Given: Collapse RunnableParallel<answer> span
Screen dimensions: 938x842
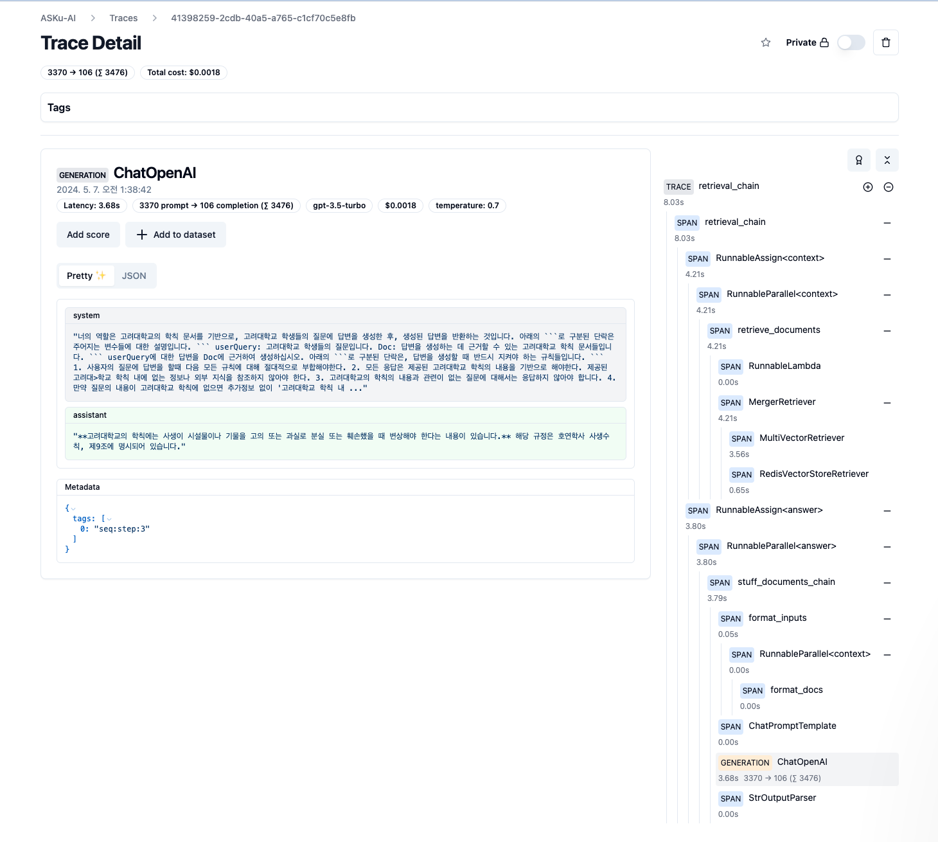Looking at the screenshot, I should (x=887, y=547).
